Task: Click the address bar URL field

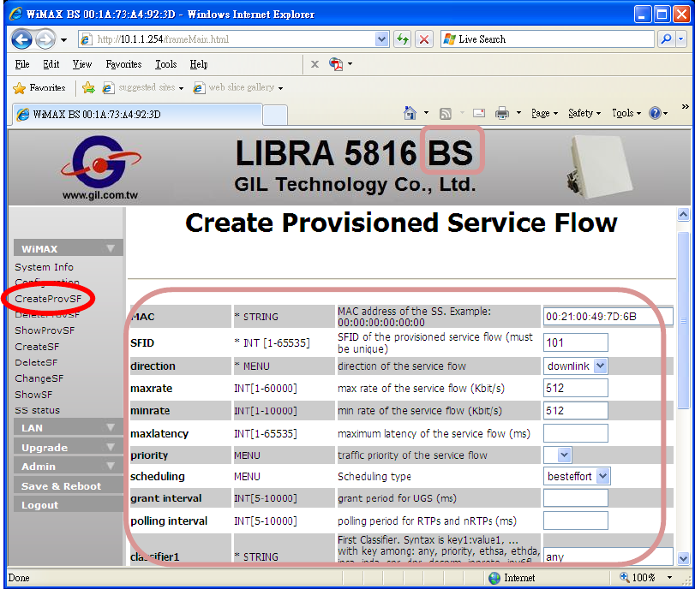Action: [233, 39]
